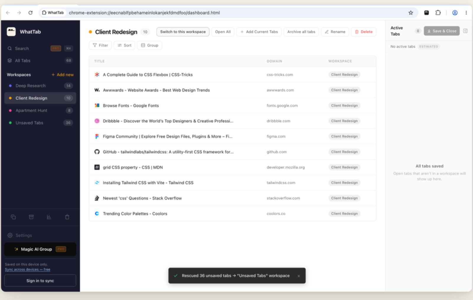473x300 pixels.
Task: Select the Deep Research workspace
Action: (x=40, y=86)
